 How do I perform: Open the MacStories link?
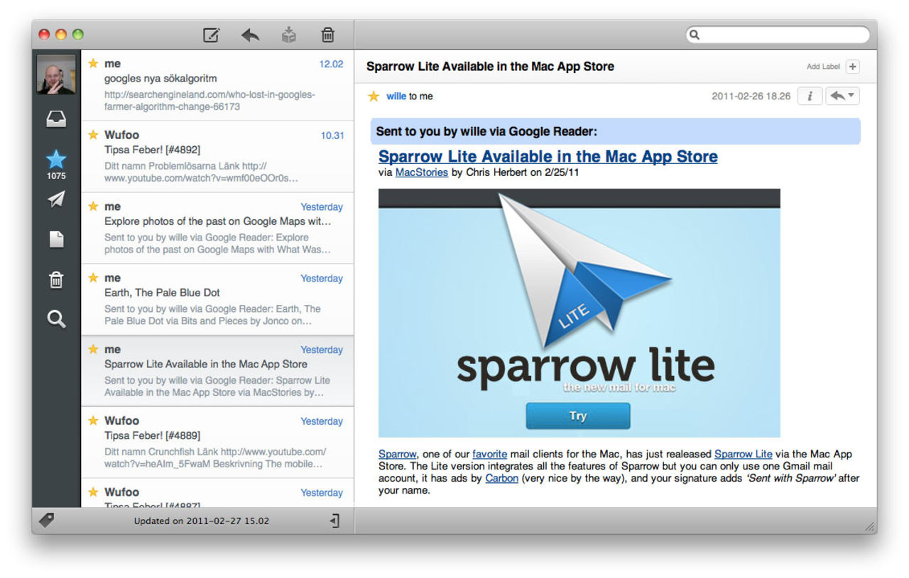(x=421, y=172)
